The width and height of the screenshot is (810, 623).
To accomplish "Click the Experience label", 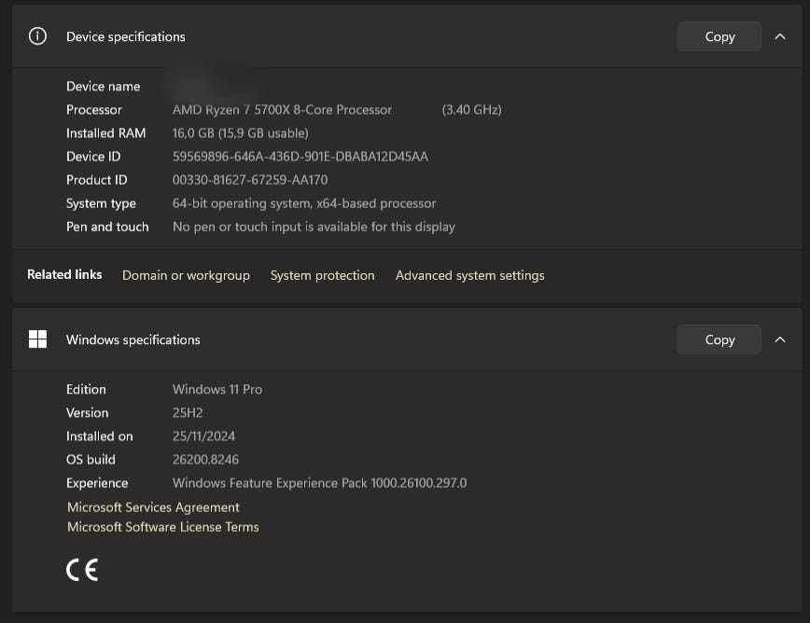I will [x=97, y=482].
